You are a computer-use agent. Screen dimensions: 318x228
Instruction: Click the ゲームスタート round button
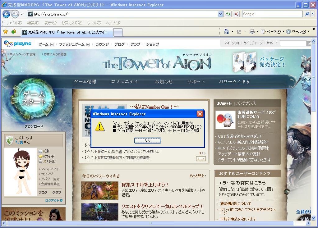(33, 99)
